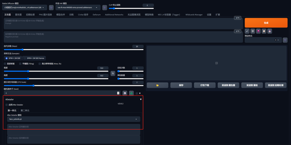
Task: Open the extra networks panel with the pink card icon
Action: (x=258, y=31)
